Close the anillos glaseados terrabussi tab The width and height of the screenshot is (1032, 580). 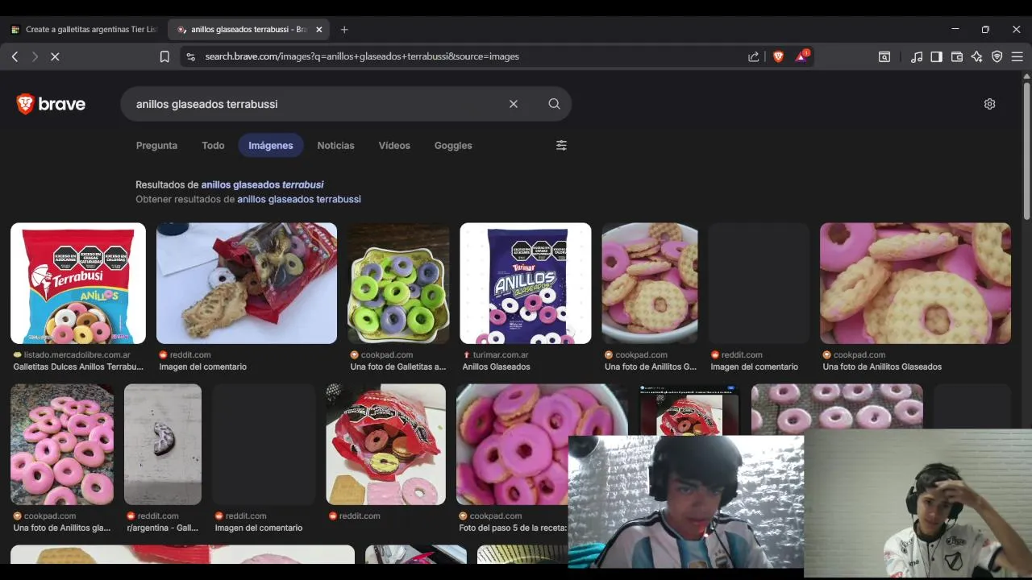click(x=318, y=30)
